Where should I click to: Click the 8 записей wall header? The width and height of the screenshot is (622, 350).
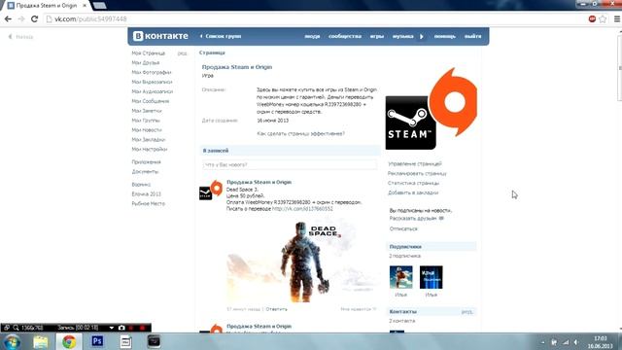tap(290, 151)
